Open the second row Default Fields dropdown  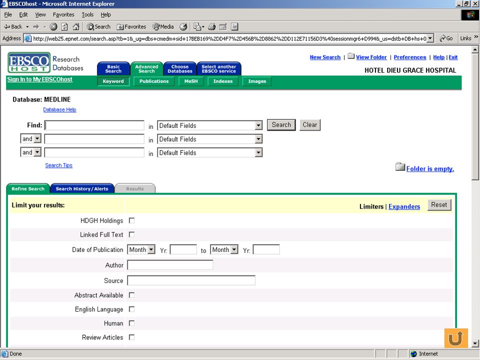(209, 139)
